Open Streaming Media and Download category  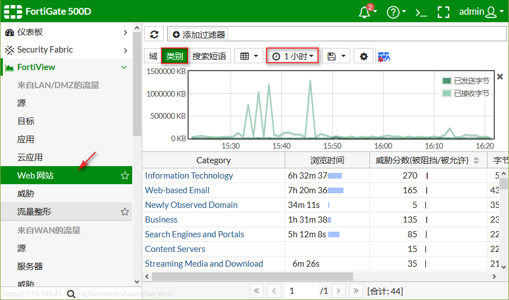coord(204,264)
